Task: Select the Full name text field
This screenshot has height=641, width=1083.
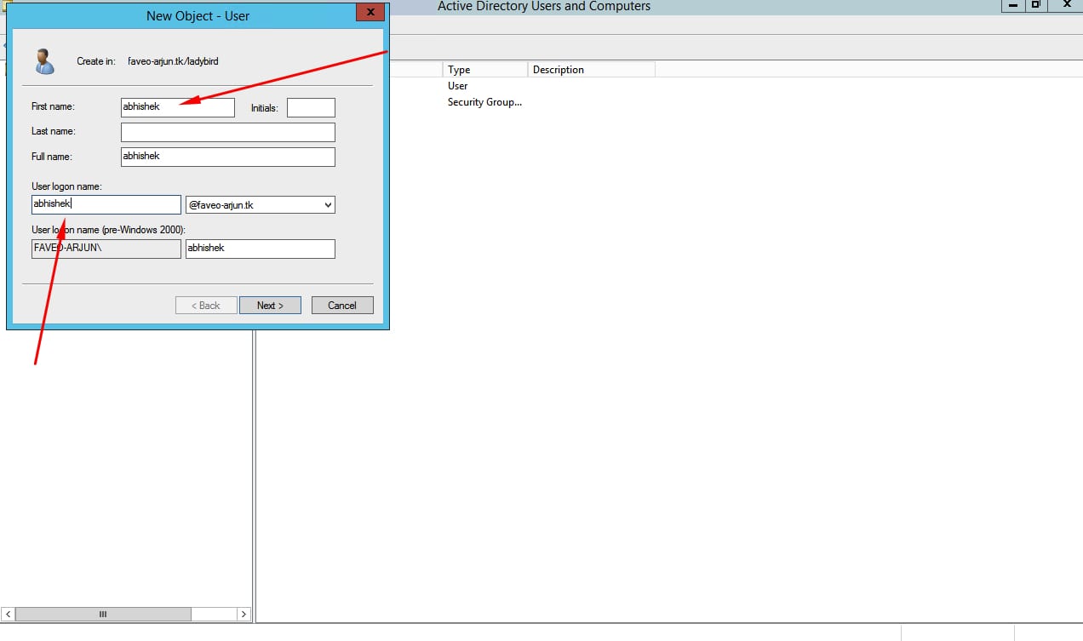Action: 227,157
